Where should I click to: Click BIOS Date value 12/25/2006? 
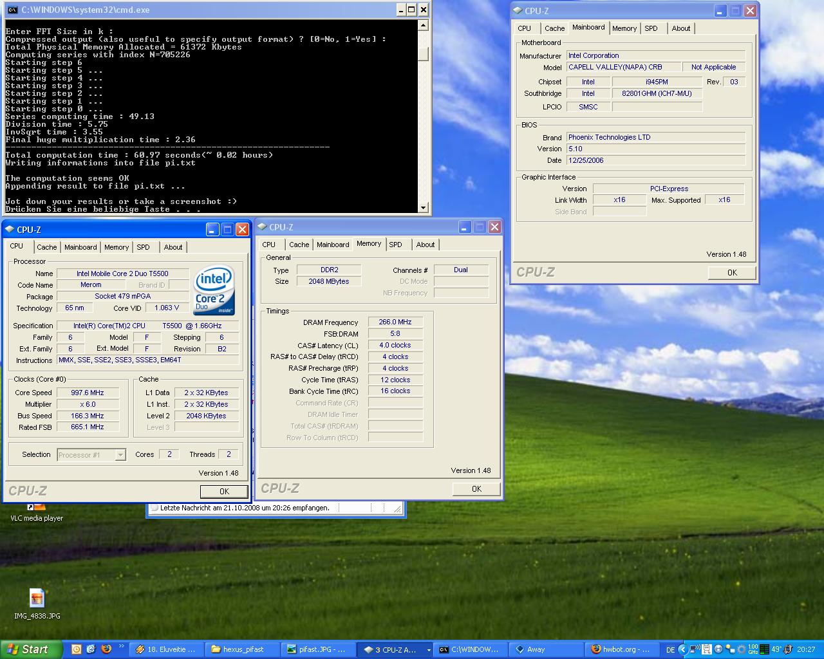click(656, 160)
